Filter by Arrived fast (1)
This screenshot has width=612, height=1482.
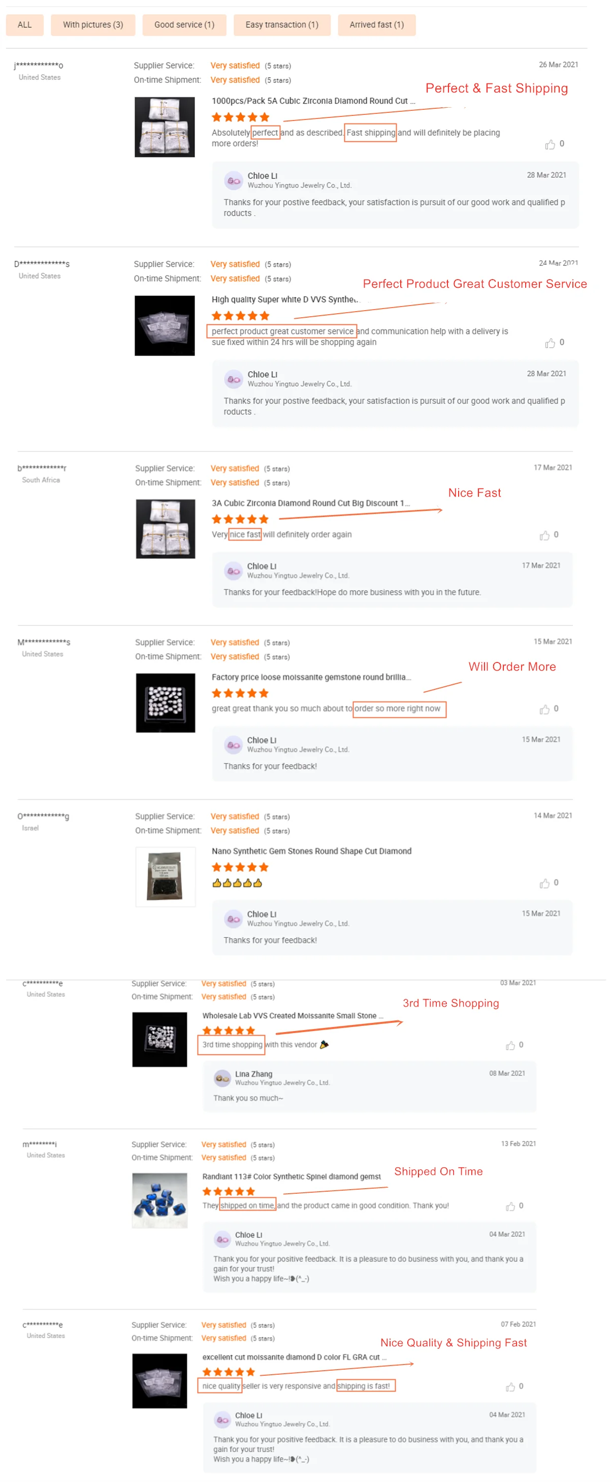(376, 25)
